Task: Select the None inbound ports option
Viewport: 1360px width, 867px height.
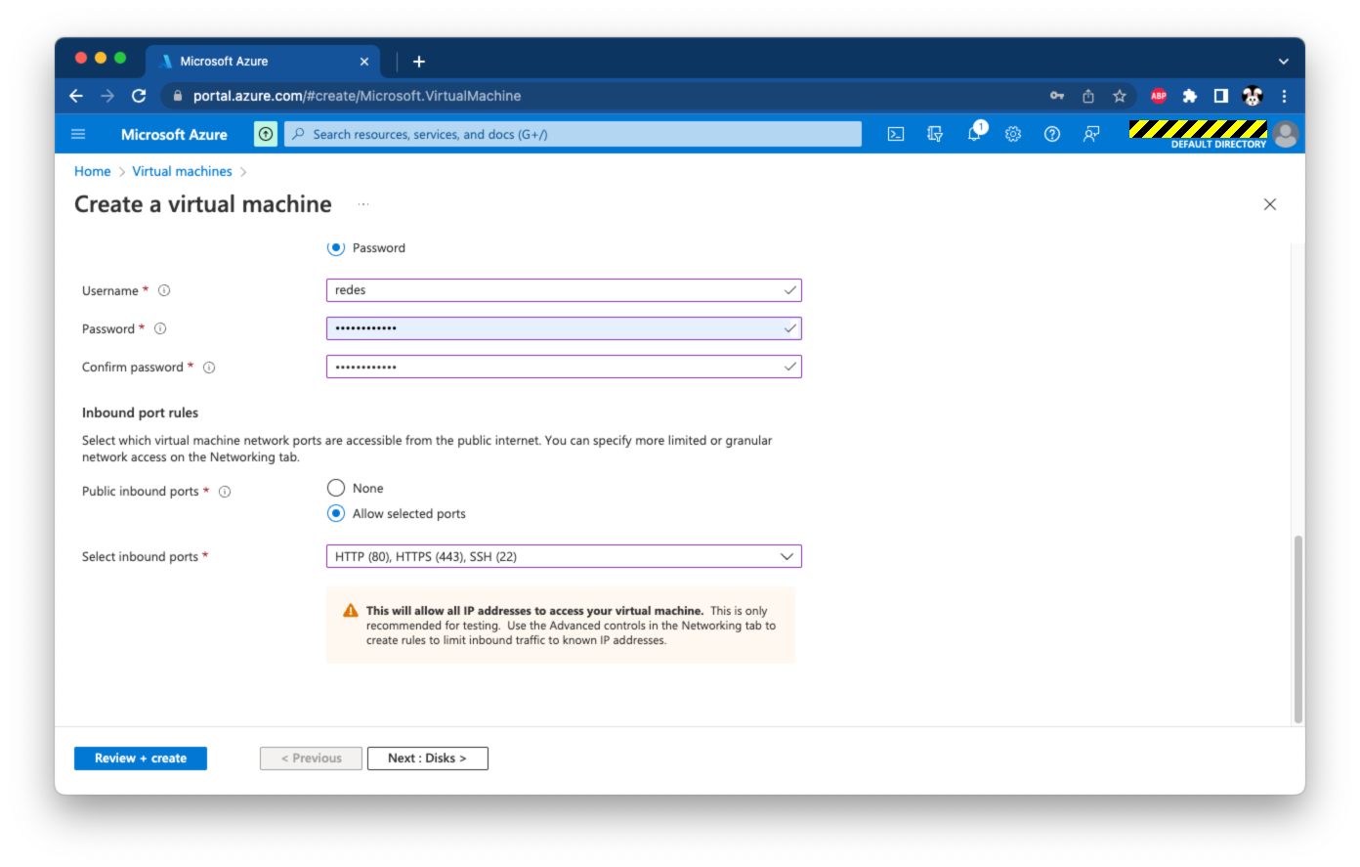Action: [336, 488]
